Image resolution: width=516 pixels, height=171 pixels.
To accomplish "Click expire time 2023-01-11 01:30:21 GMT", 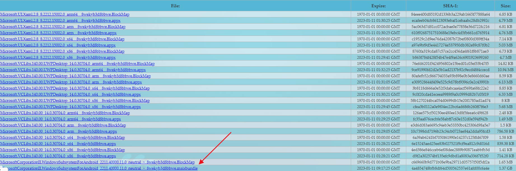I will 379,94.
